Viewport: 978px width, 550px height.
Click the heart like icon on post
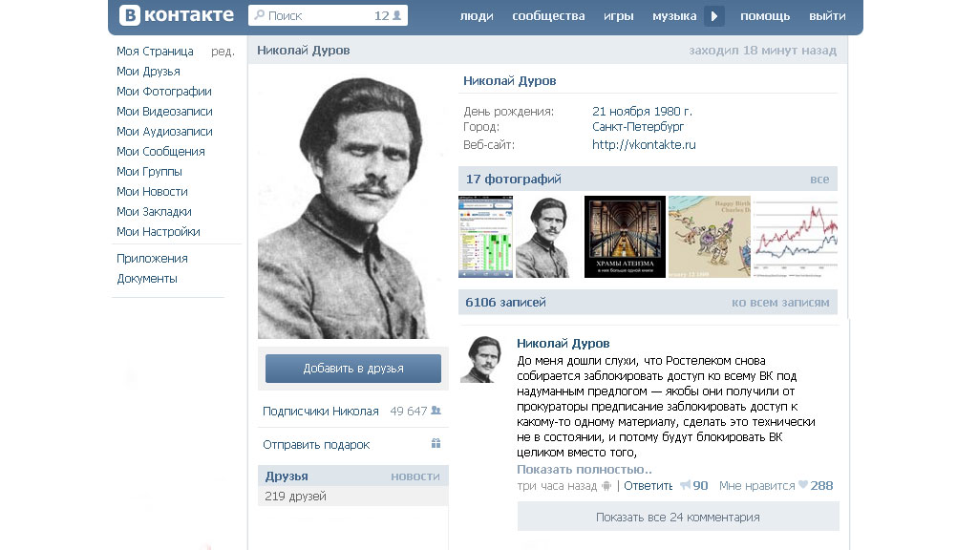pyautogui.click(x=802, y=486)
